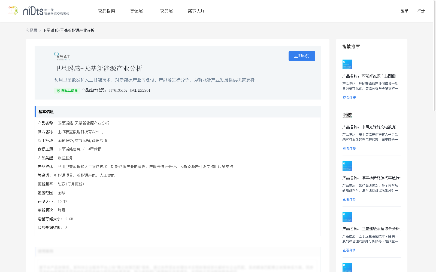
Task: Click product title 环球新能源产业图谱
Action: tap(379, 76)
